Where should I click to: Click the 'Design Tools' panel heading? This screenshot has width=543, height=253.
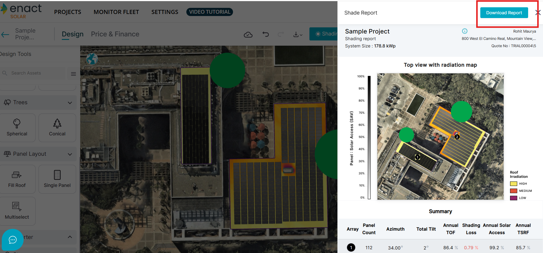[16, 54]
